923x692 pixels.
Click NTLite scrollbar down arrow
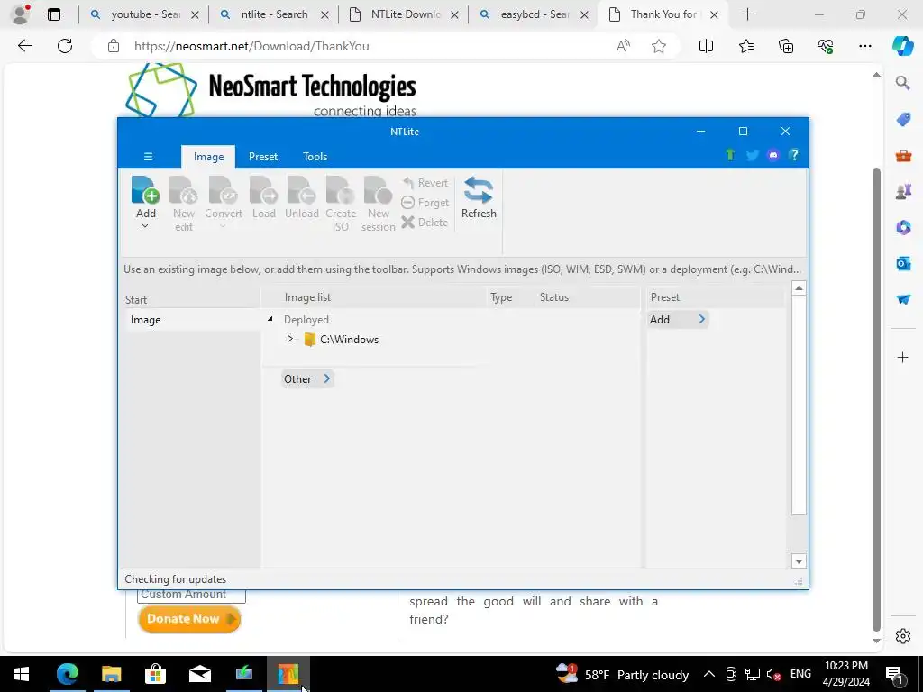point(799,561)
